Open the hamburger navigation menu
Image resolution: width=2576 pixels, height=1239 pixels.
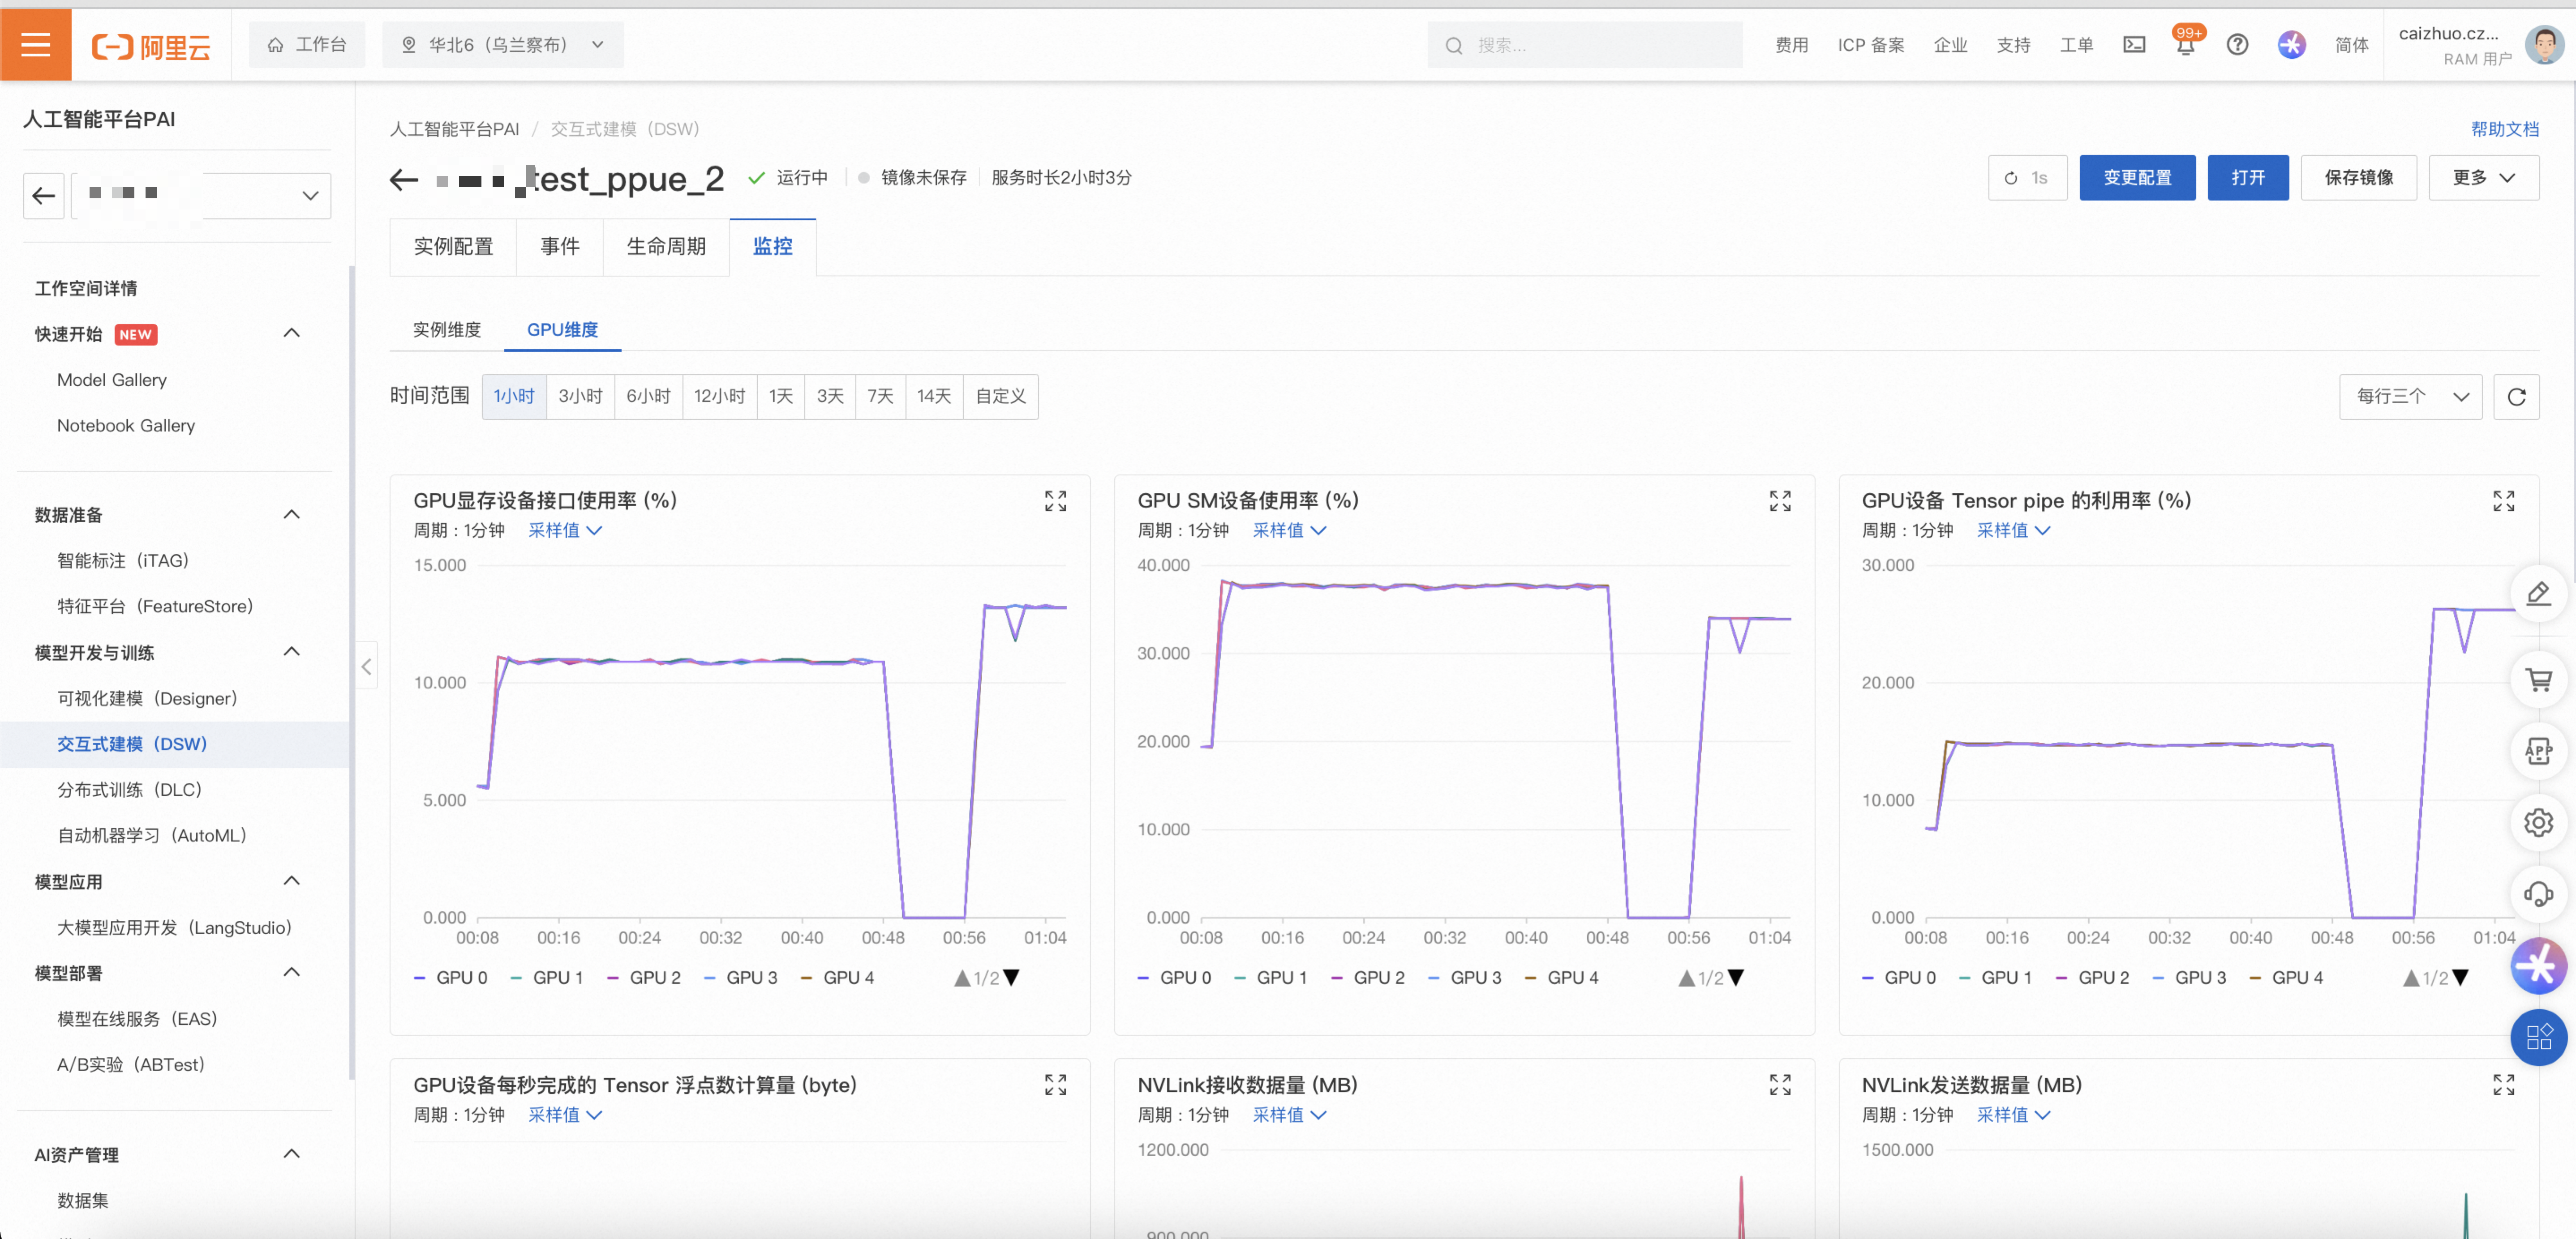coord(35,45)
